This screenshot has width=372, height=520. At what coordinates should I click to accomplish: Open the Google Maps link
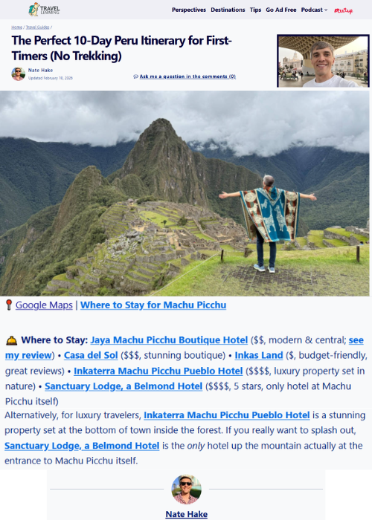tap(44, 305)
